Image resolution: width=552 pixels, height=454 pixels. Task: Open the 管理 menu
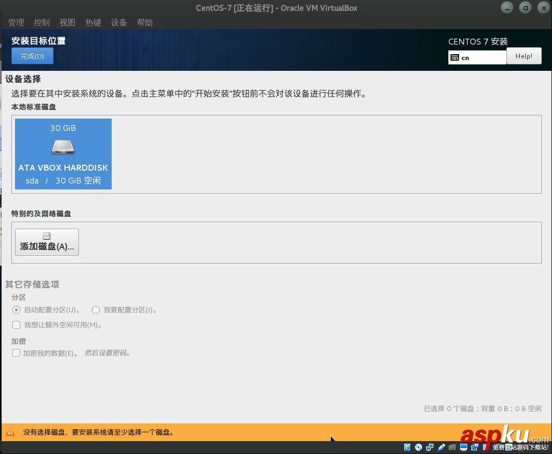coord(16,23)
